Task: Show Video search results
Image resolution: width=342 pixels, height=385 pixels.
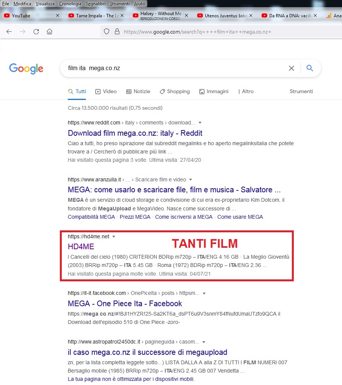Action: 106,92
